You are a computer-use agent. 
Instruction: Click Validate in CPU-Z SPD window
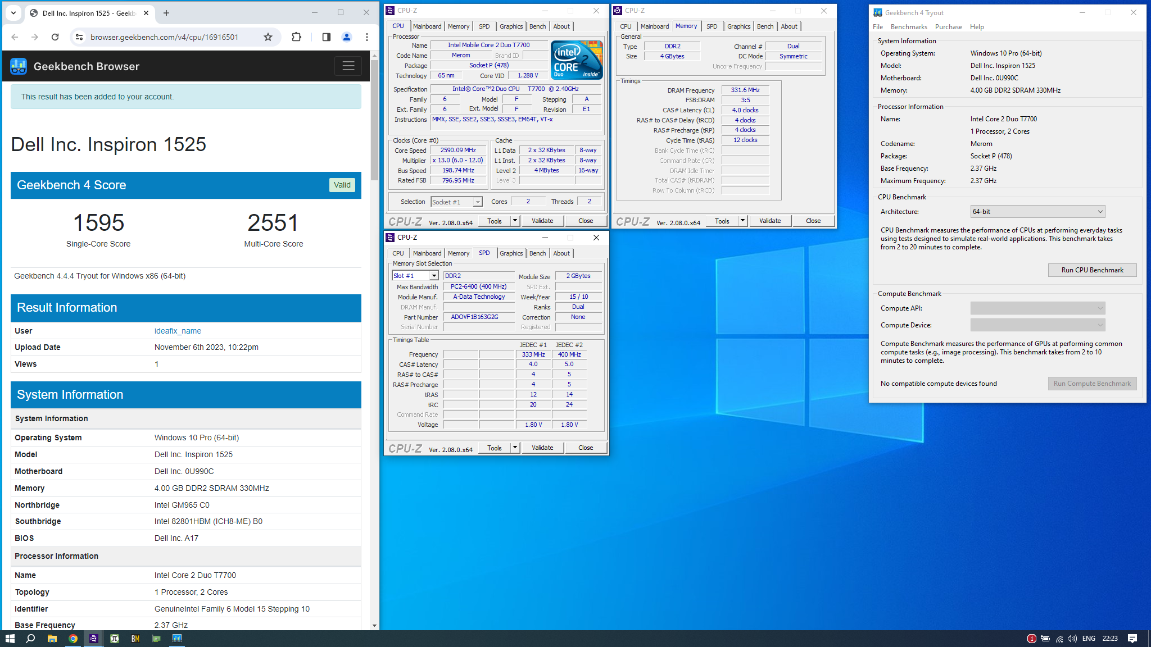(x=542, y=448)
